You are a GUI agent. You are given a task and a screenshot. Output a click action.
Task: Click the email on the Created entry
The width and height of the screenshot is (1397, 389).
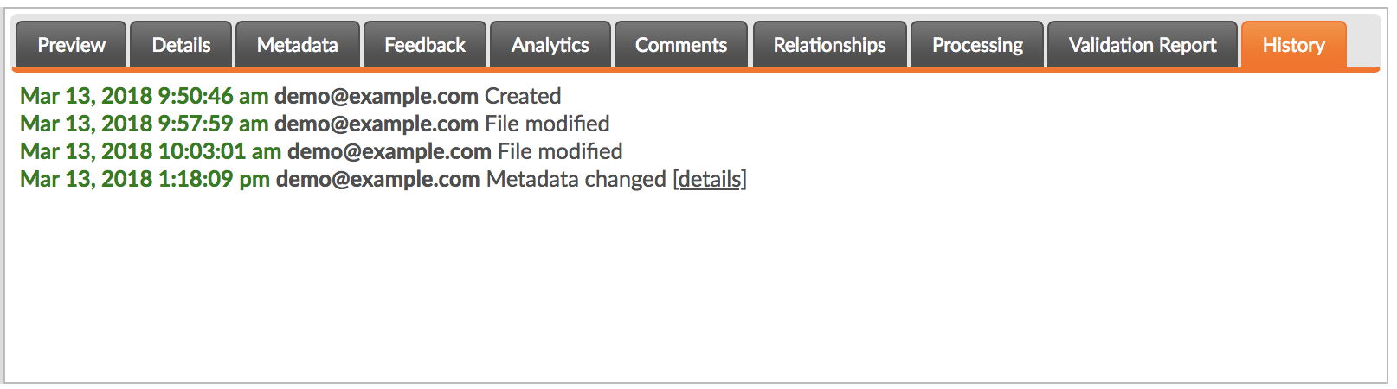point(377,96)
